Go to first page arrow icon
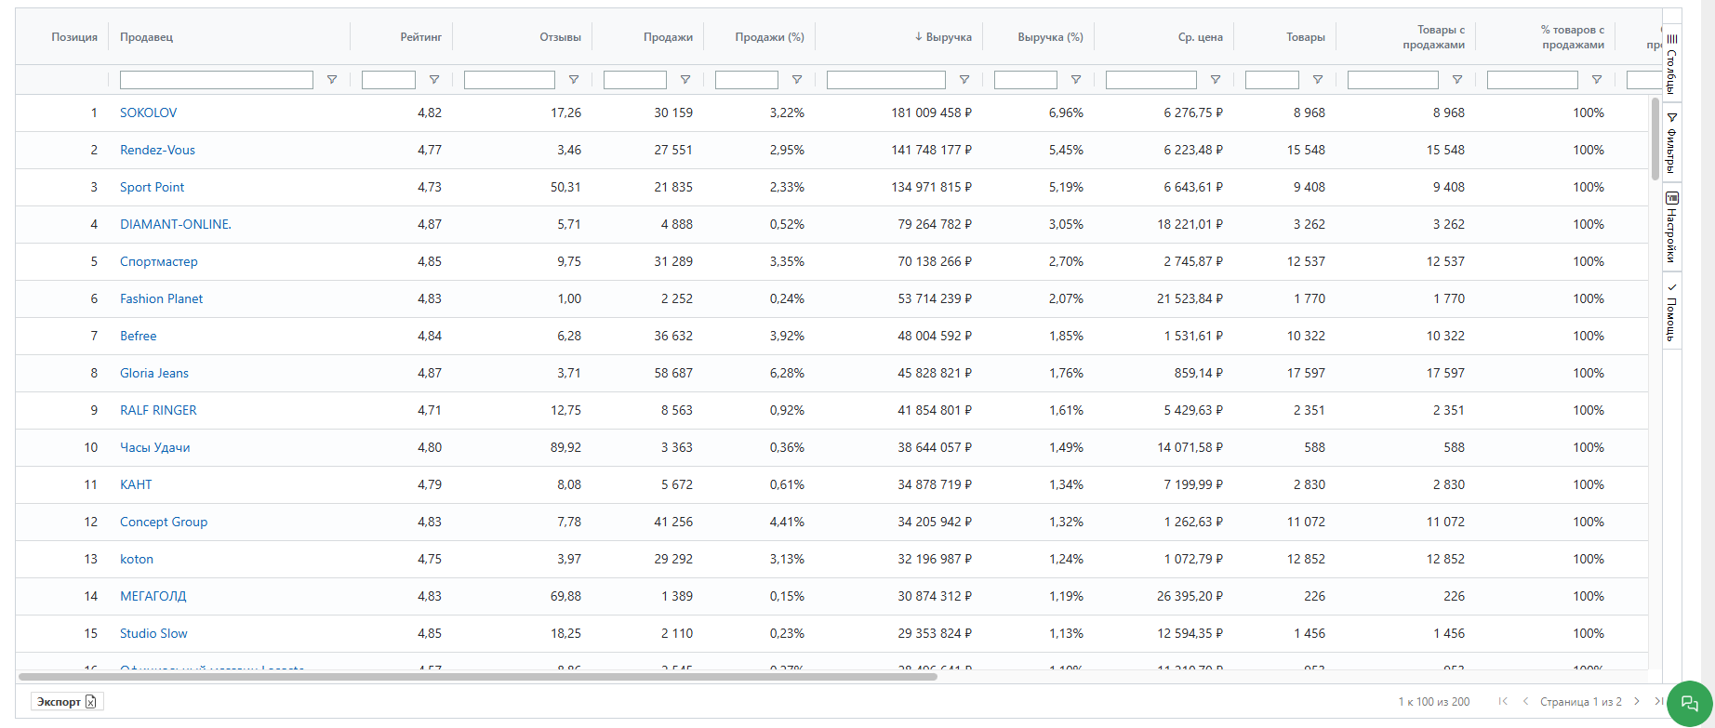This screenshot has width=1715, height=728. point(1503,701)
